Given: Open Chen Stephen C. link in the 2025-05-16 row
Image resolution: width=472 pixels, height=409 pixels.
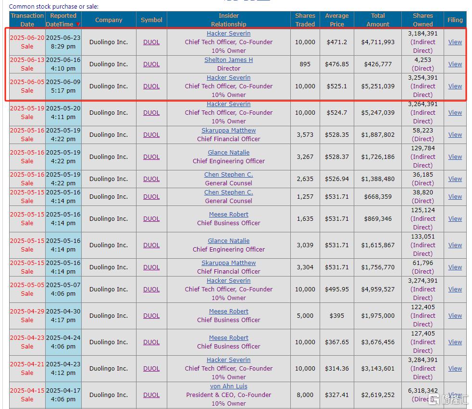Looking at the screenshot, I should tap(228, 175).
